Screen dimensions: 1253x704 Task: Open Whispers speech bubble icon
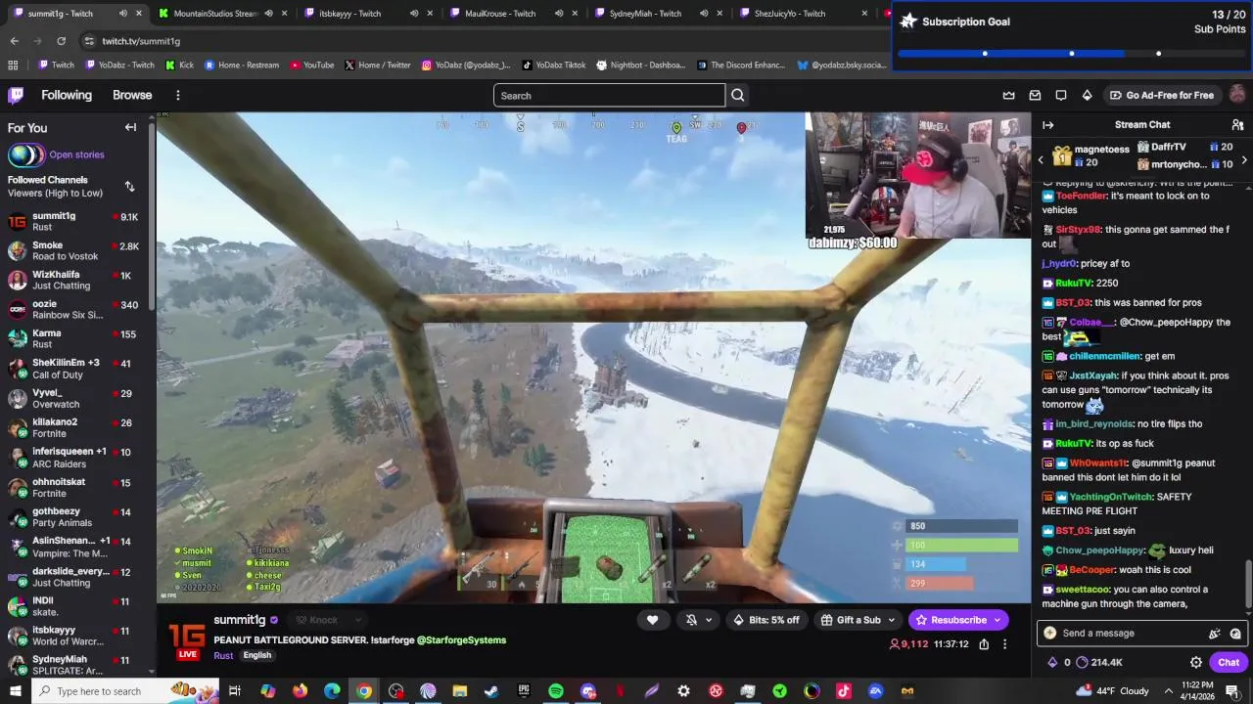click(x=1061, y=95)
